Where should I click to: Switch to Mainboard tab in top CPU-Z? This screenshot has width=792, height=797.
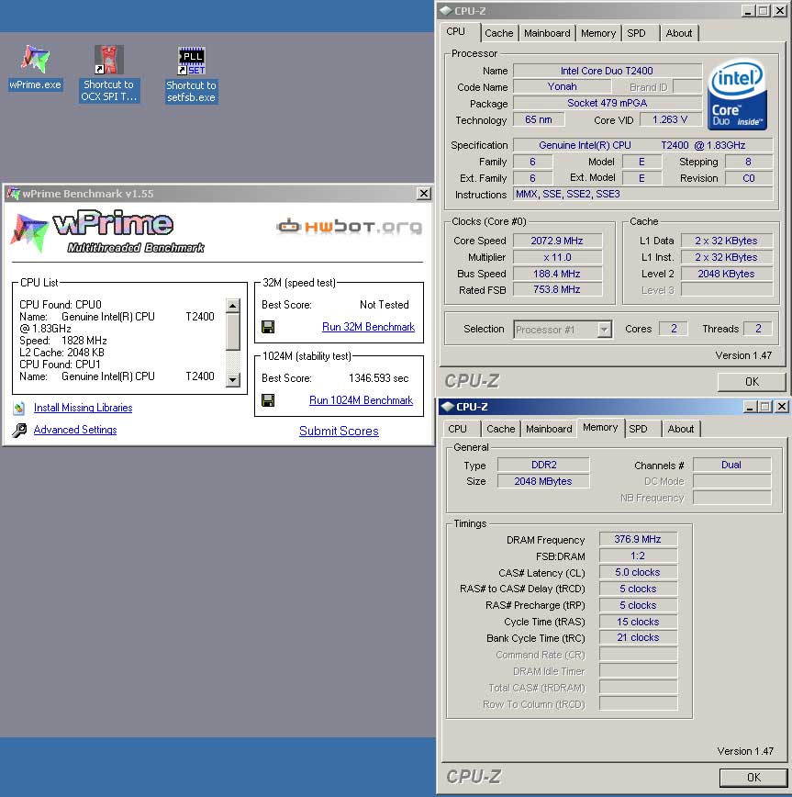coord(547,33)
